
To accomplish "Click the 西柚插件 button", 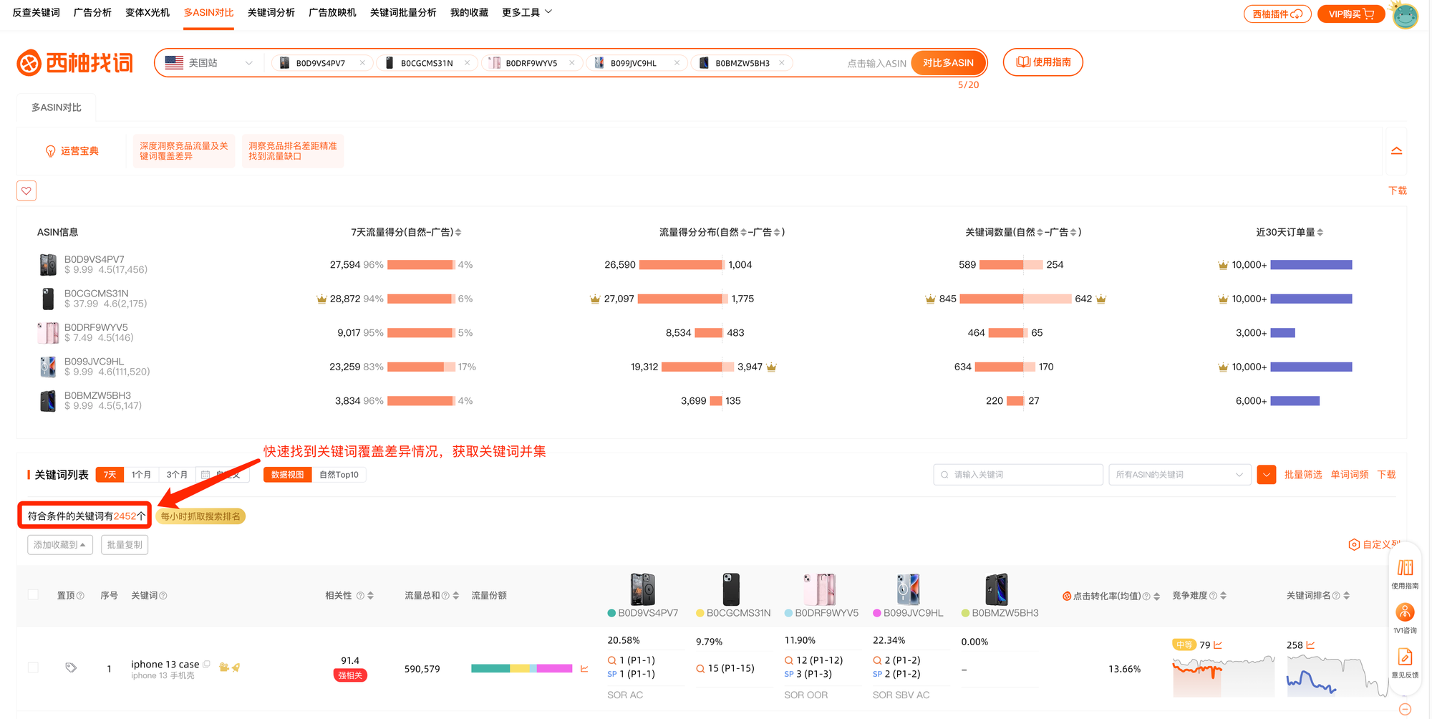I will pos(1277,14).
